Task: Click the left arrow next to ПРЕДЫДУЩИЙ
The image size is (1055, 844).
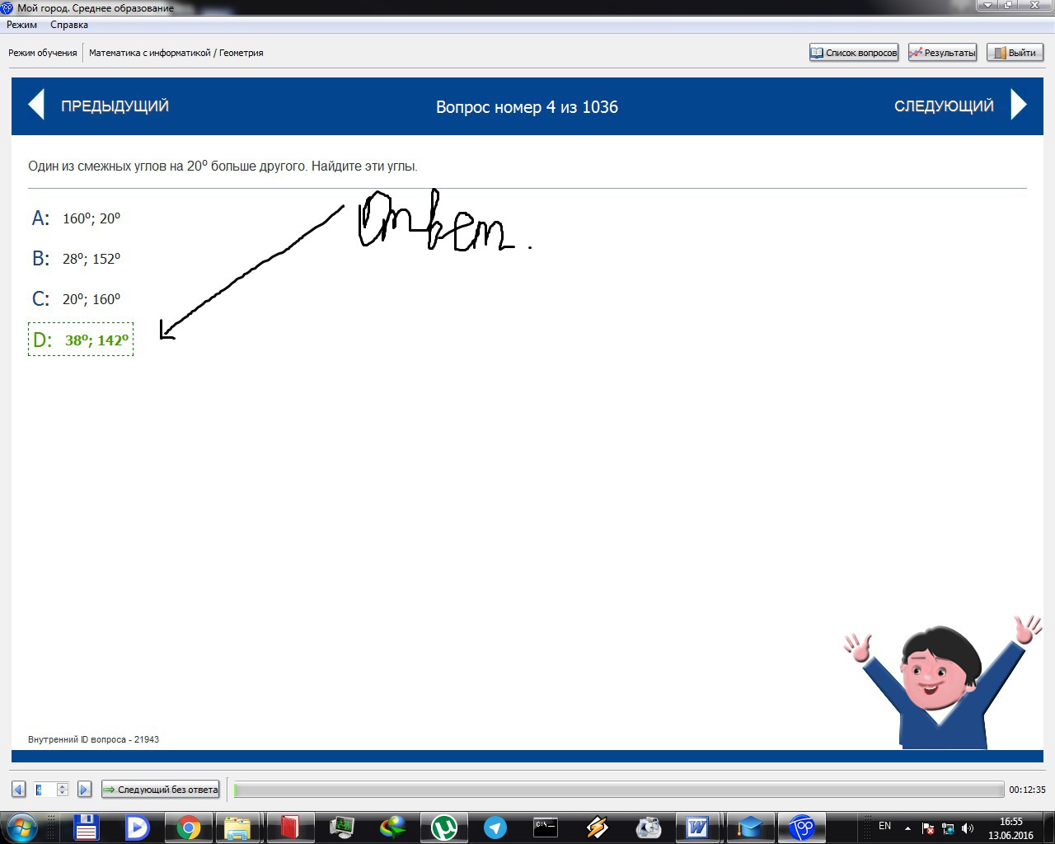Action: (x=36, y=105)
